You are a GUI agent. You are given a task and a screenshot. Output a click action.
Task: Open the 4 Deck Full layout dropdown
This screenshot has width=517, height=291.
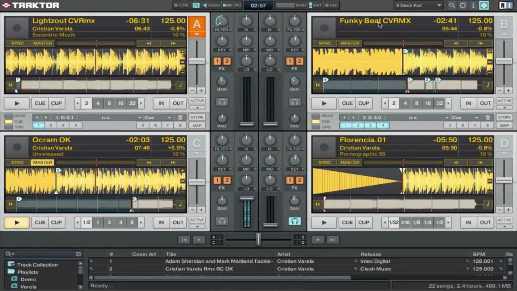pyautogui.click(x=418, y=5)
